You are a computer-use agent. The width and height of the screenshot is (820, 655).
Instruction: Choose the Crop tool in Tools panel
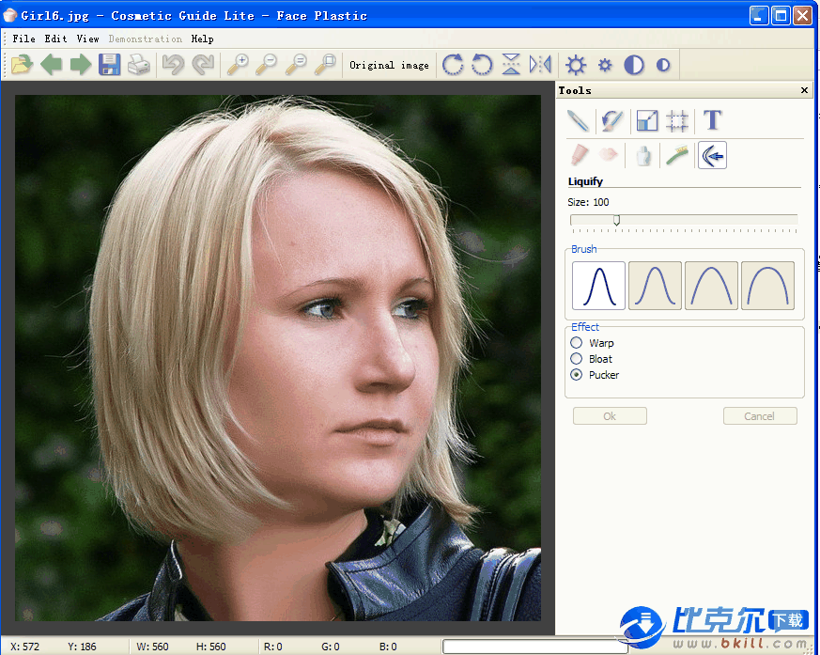(677, 120)
